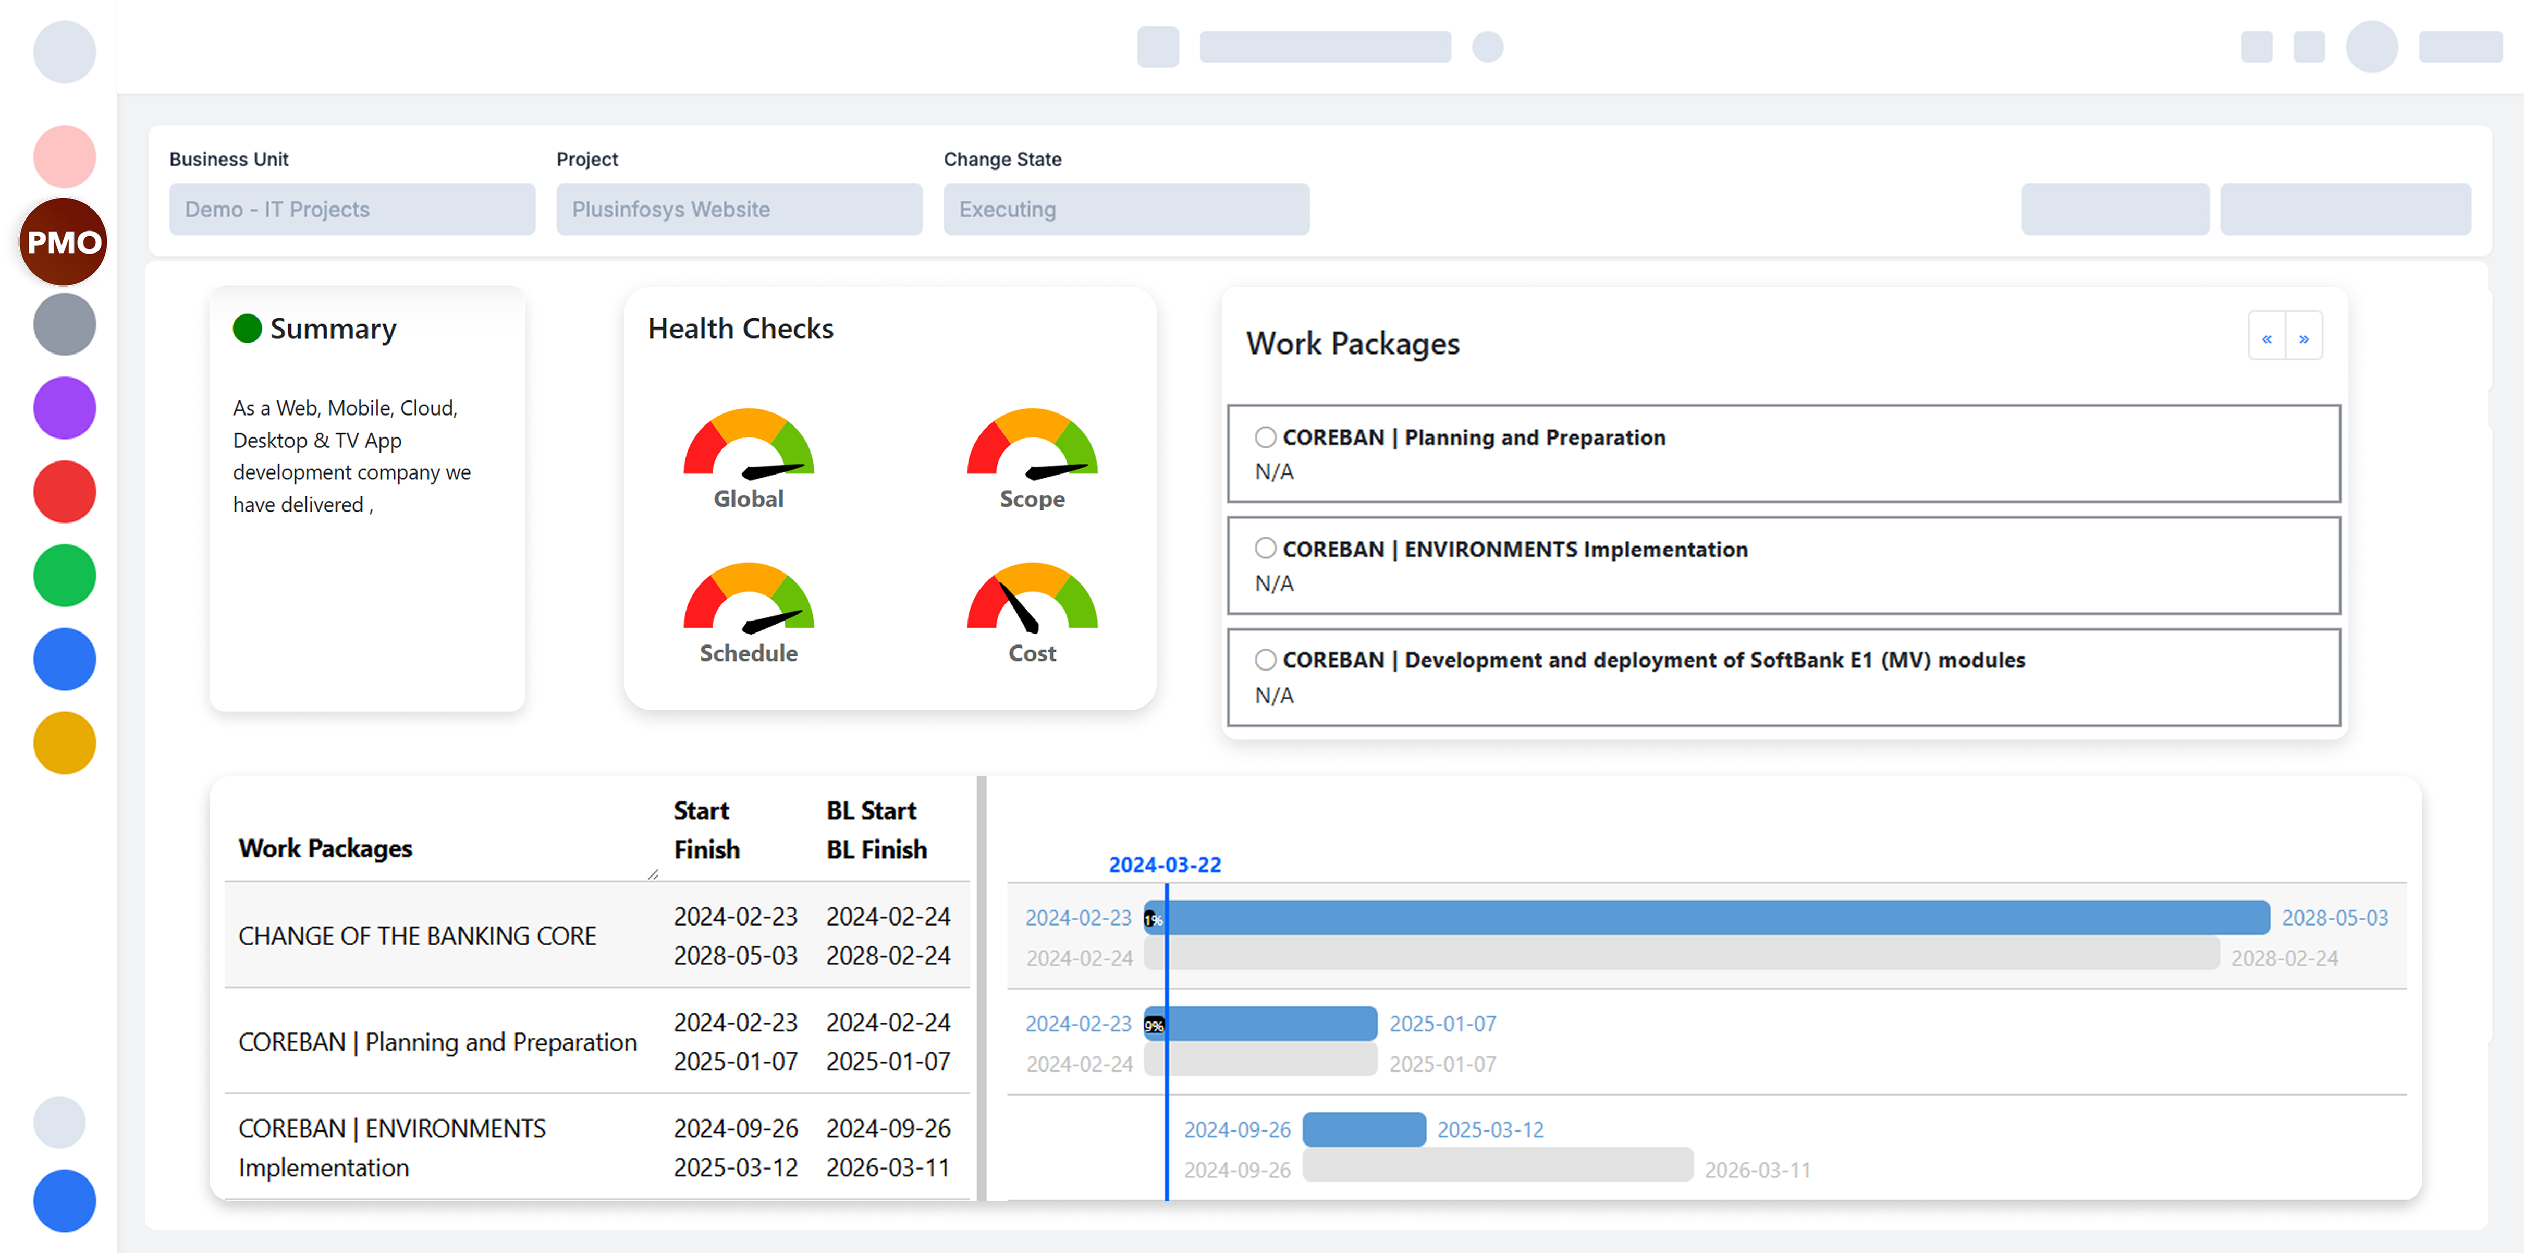Select the Planning and Preparation radio button
The height and width of the screenshot is (1253, 2524).
tap(1265, 437)
